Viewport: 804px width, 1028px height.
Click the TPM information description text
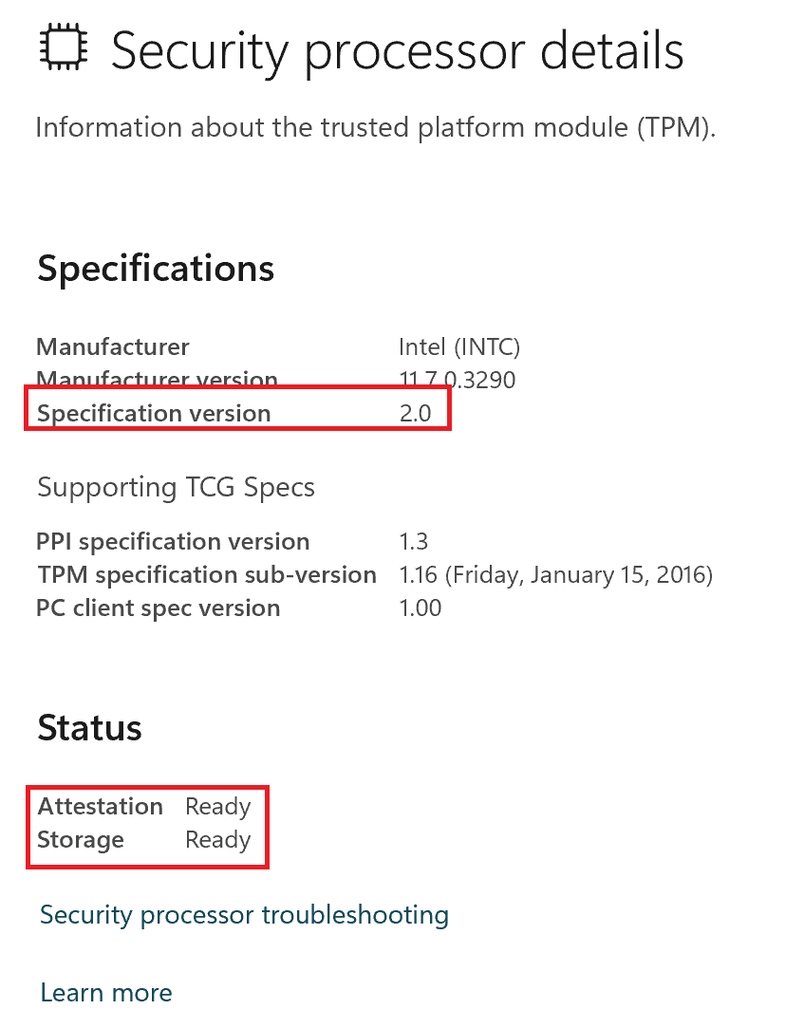pyautogui.click(x=376, y=126)
